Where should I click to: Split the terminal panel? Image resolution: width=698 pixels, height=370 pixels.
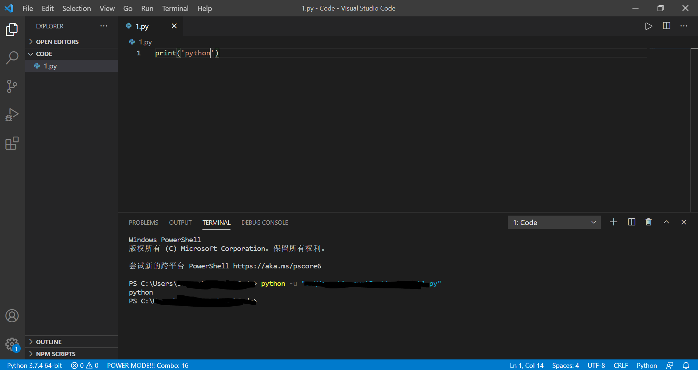point(632,222)
